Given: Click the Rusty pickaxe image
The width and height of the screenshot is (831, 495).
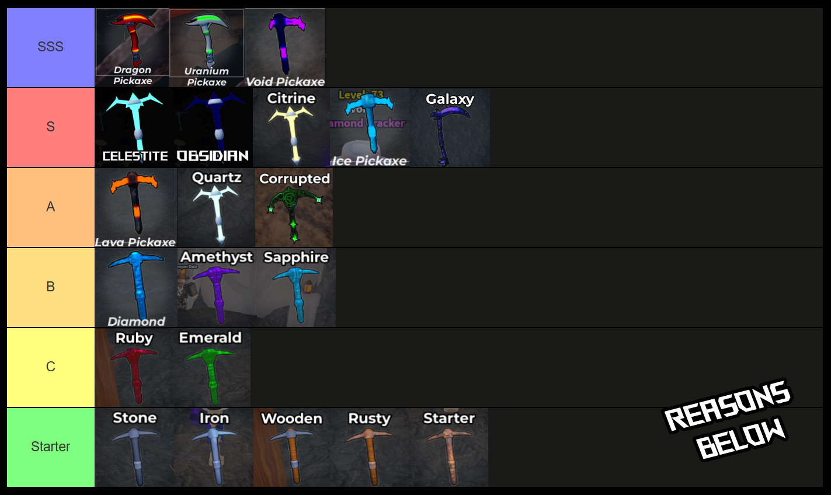Looking at the screenshot, I should (370, 448).
